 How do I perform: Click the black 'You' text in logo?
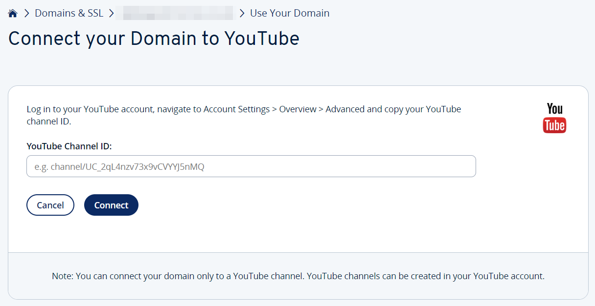[554, 109]
